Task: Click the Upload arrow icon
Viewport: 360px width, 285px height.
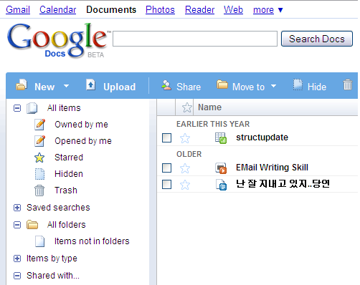Action: click(90, 84)
